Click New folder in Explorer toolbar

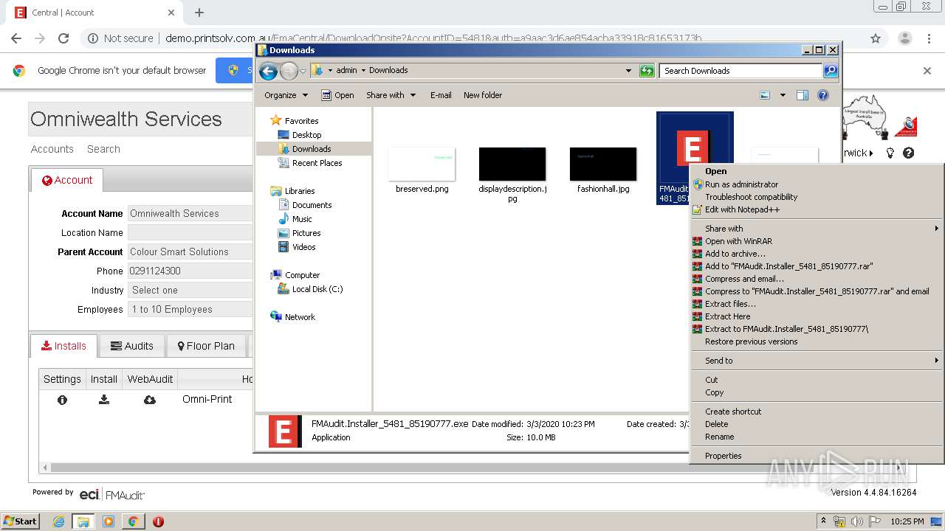483,95
